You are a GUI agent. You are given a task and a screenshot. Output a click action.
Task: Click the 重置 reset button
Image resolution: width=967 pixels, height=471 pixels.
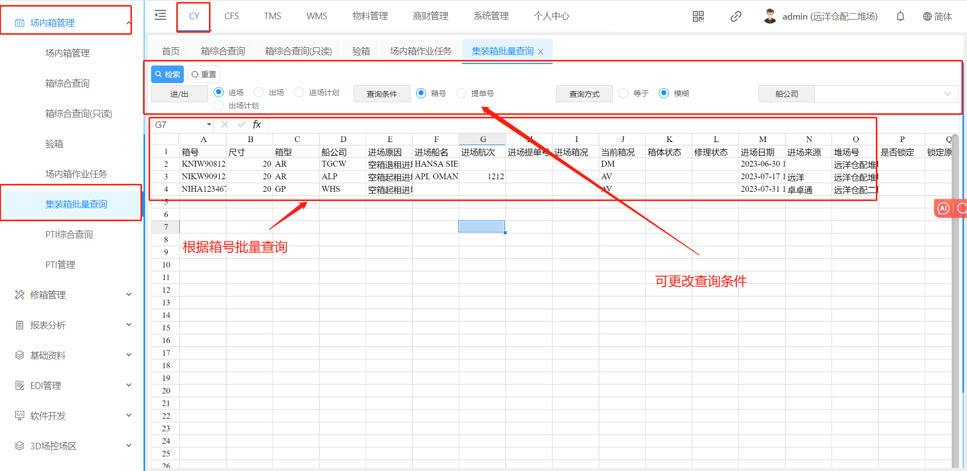[204, 74]
